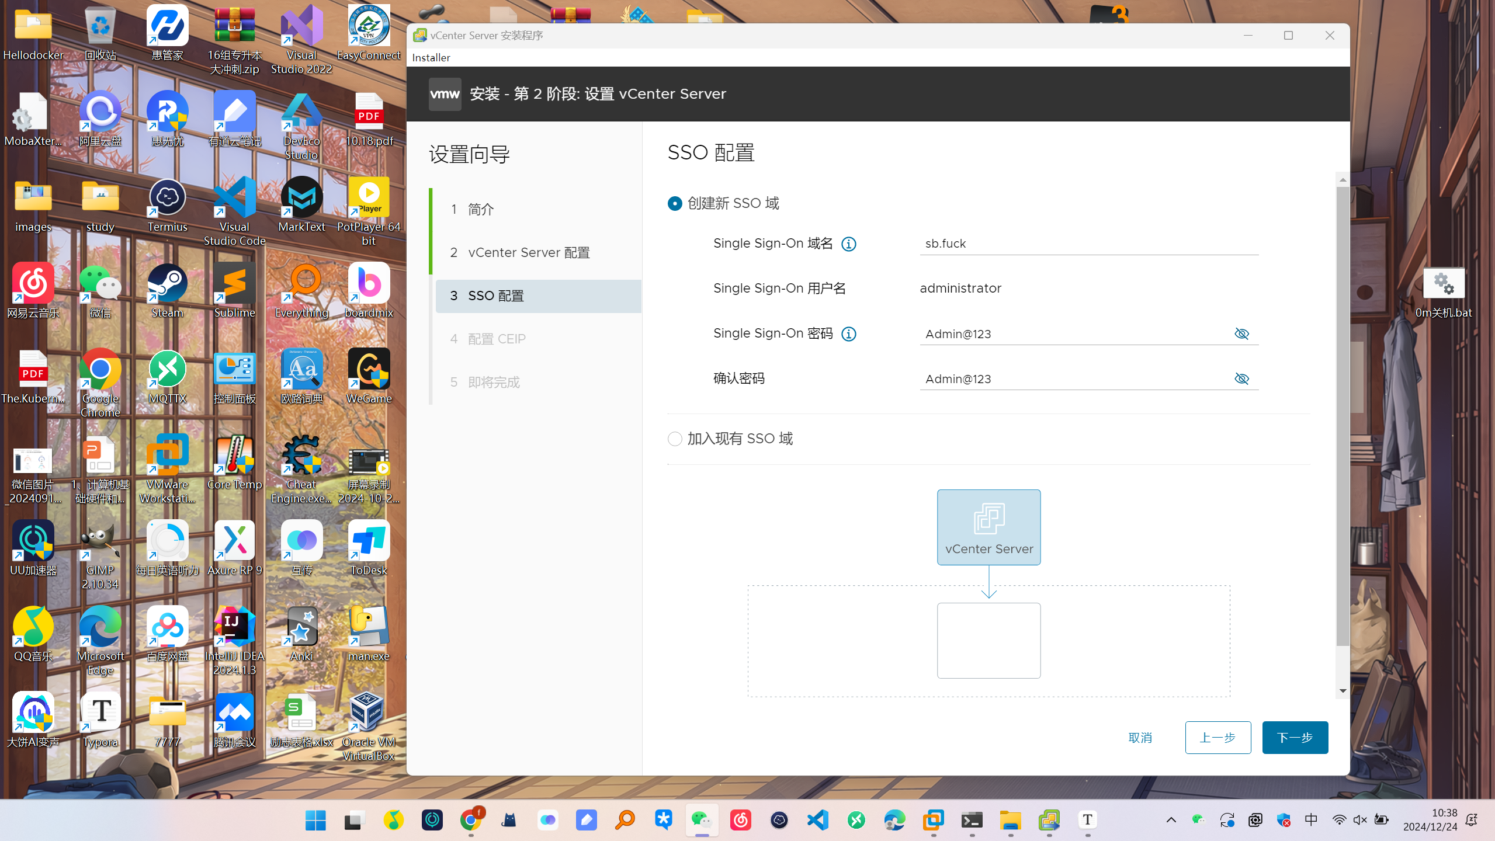Screen dimensions: 1495x841
Task: Select Steam desktop shortcut
Action: coord(167,291)
